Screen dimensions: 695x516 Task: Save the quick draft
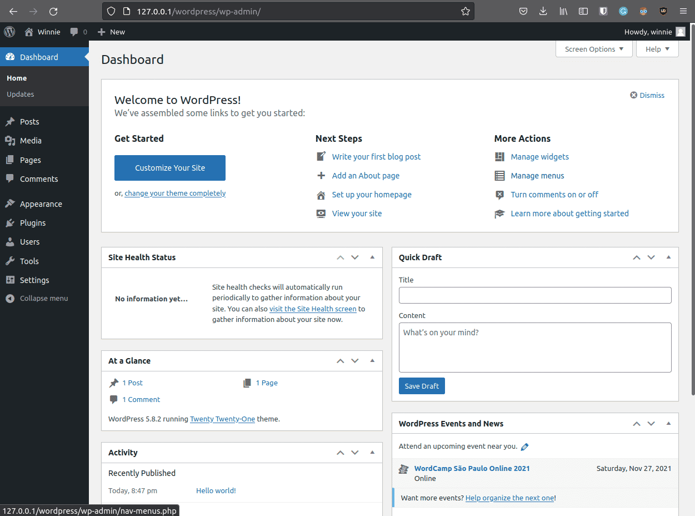point(422,386)
